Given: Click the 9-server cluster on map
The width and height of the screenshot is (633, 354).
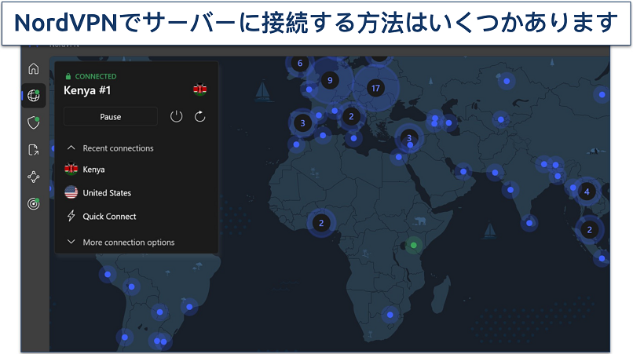Looking at the screenshot, I should 329,80.
